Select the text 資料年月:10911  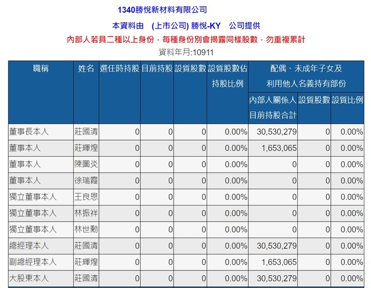click(x=186, y=52)
